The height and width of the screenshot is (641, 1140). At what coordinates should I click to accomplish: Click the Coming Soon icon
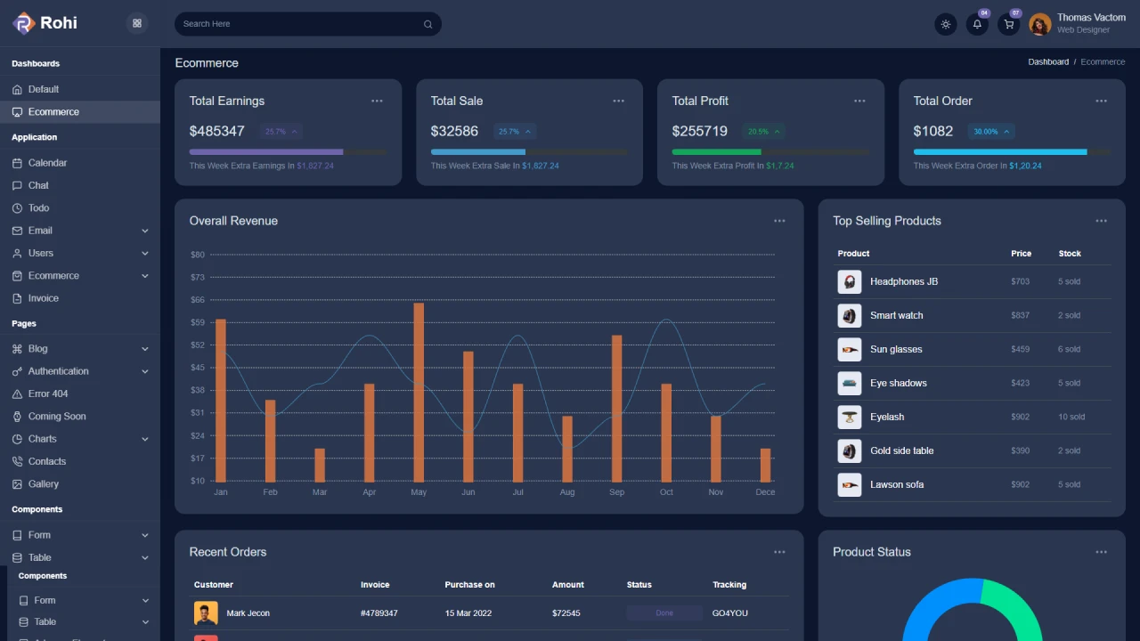(x=17, y=416)
